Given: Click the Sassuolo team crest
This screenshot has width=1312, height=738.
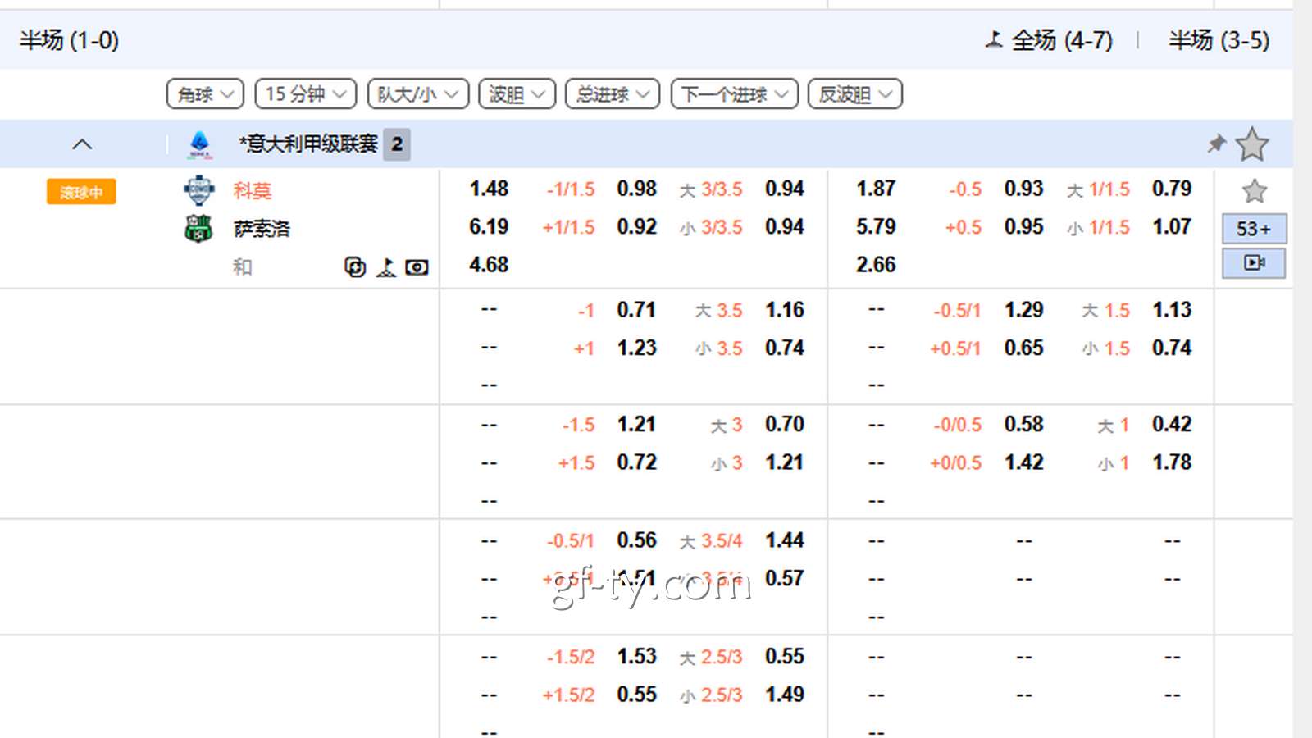Looking at the screenshot, I should (x=198, y=228).
